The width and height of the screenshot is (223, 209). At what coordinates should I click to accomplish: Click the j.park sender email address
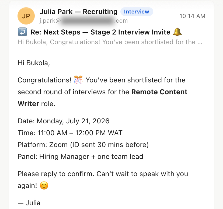(x=83, y=21)
